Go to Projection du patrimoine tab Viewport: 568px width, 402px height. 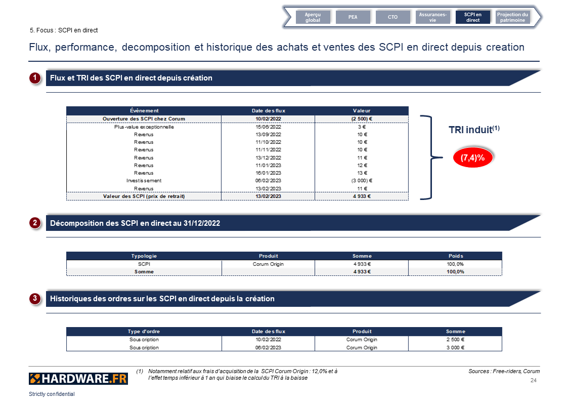(x=512, y=17)
